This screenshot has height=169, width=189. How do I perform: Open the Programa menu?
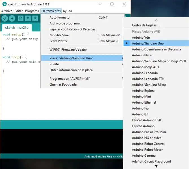pyautogui.click(x=32, y=11)
